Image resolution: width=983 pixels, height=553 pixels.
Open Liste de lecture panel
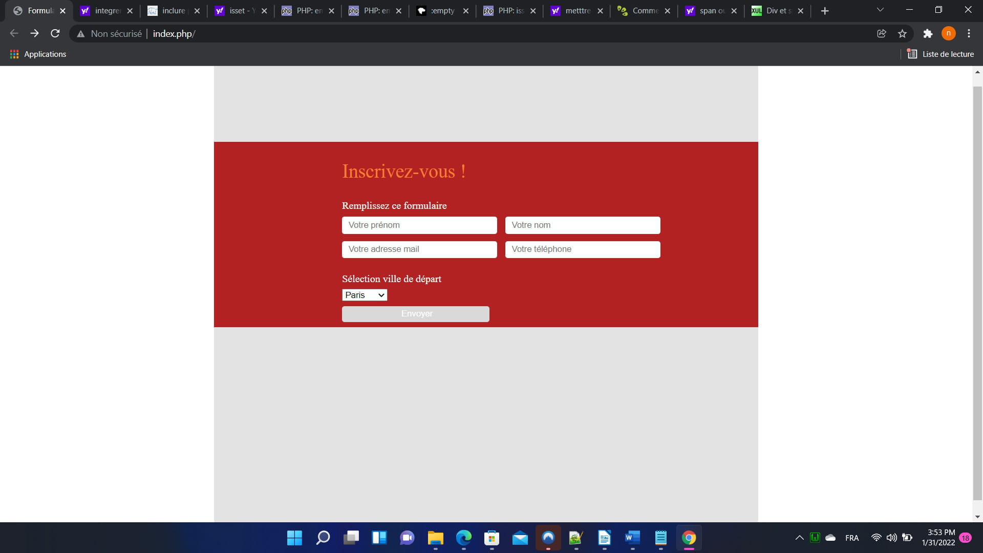coord(941,54)
